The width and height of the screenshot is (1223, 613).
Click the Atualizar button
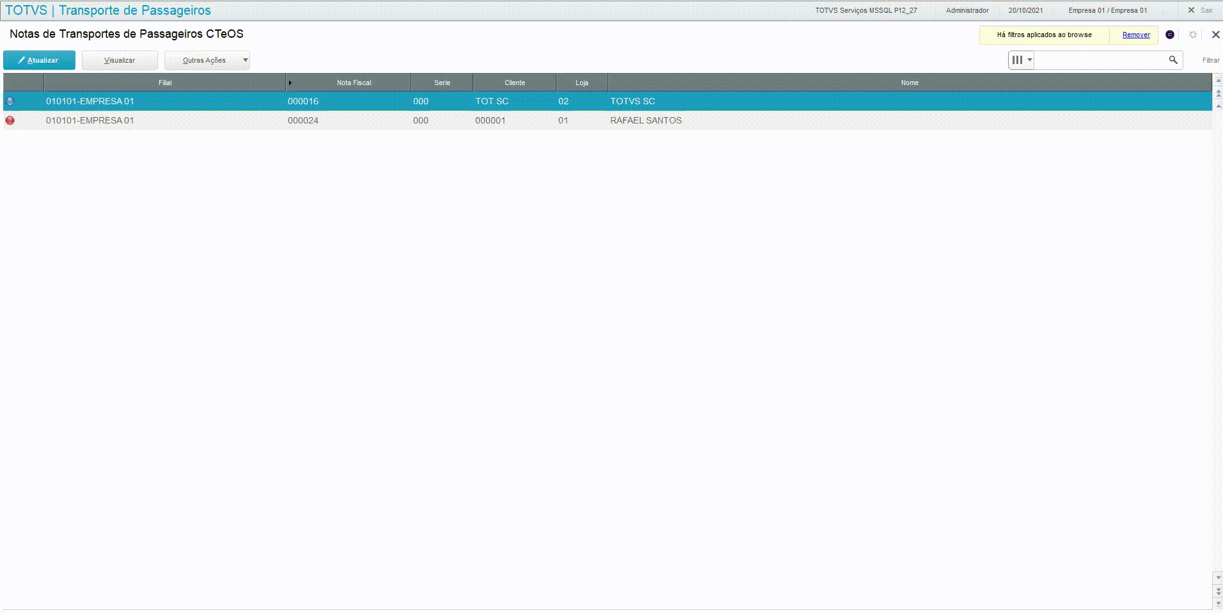(x=39, y=60)
